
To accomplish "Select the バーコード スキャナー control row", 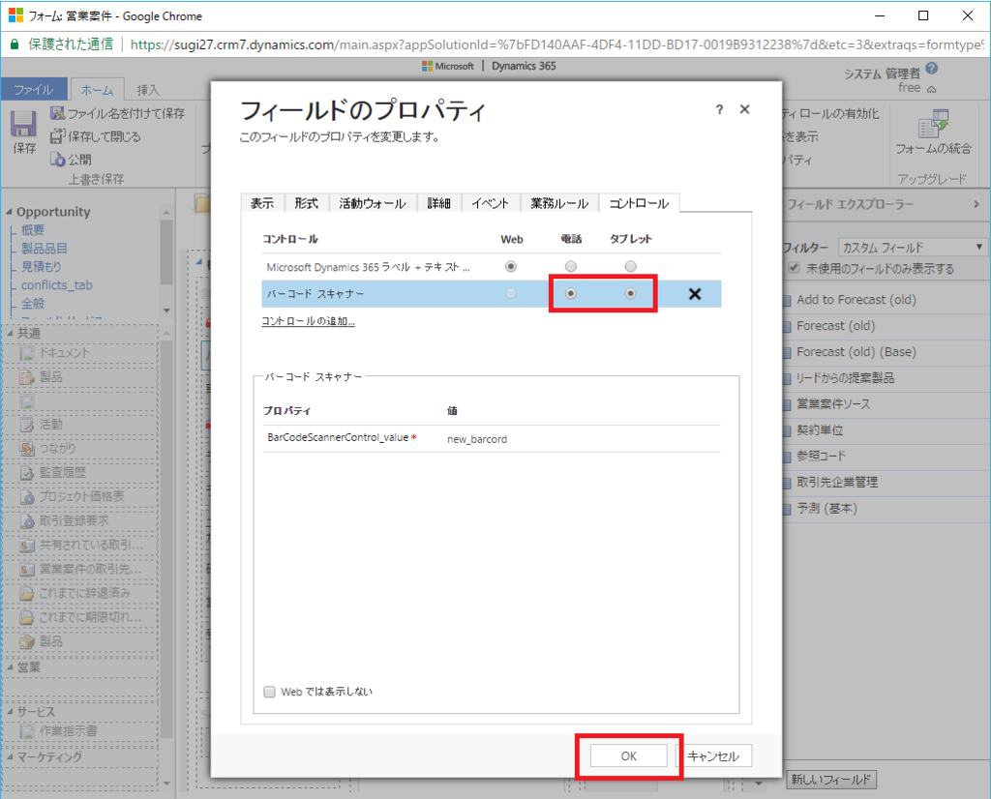I will [x=491, y=294].
